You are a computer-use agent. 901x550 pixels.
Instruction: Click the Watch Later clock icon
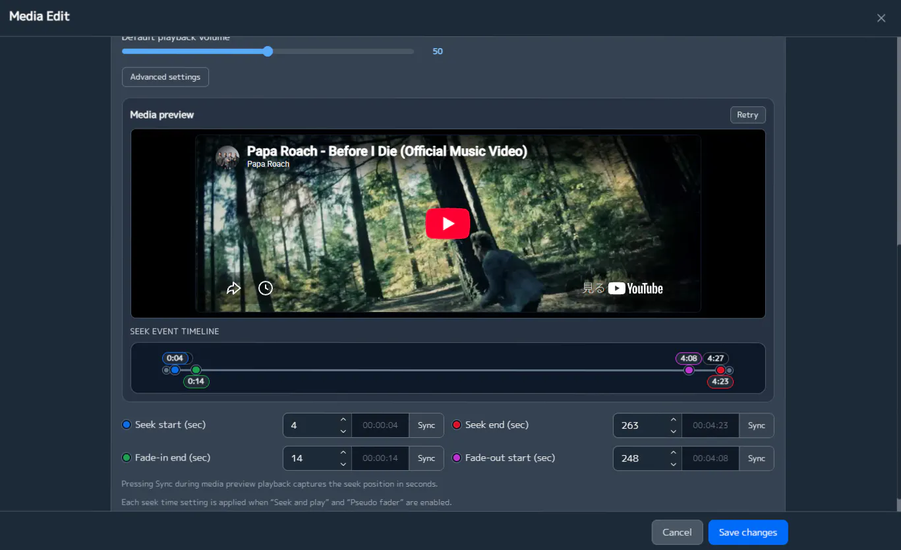pos(266,288)
